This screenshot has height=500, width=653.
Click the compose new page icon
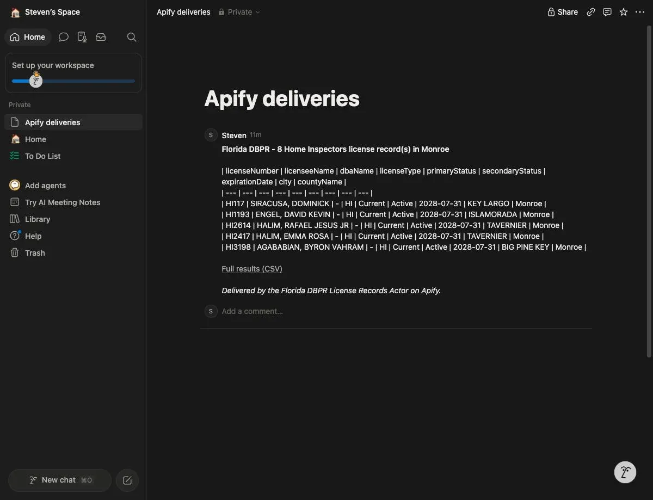[x=127, y=480]
